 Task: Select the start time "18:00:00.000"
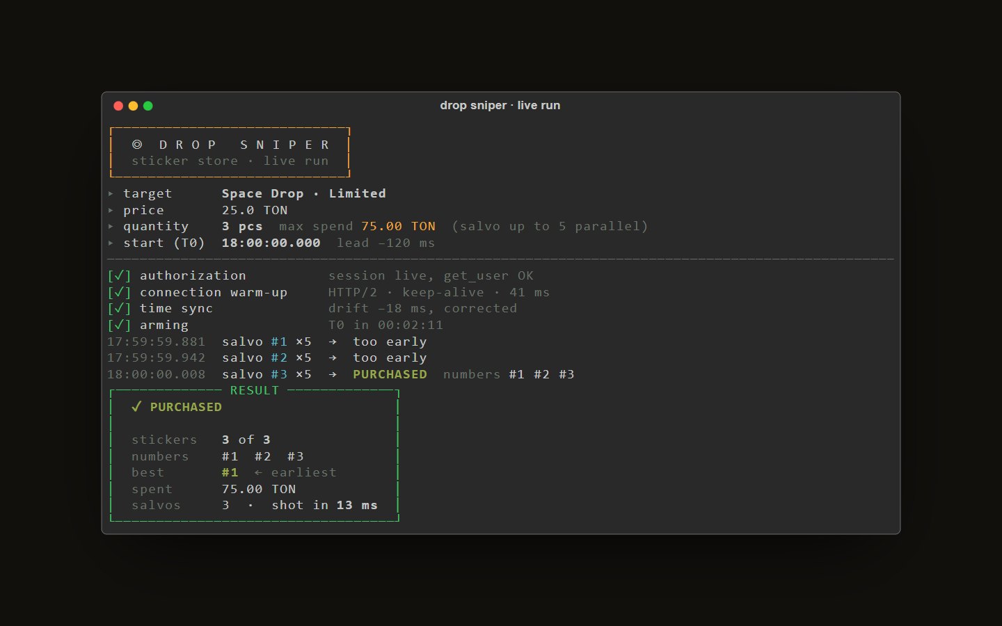click(271, 243)
